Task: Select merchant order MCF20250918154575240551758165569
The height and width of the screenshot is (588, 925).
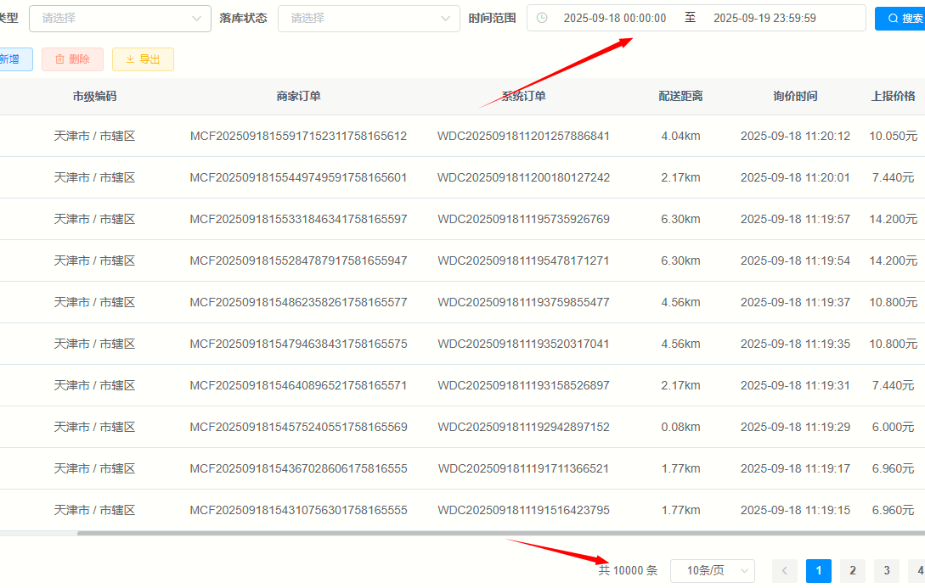Action: point(298,427)
